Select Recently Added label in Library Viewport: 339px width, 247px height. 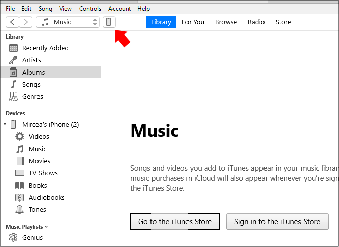pos(46,48)
